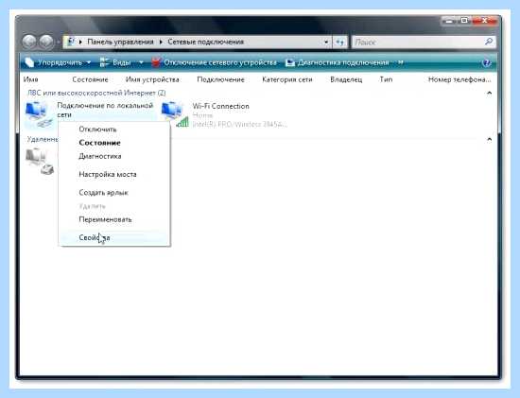Select the local area connection icon
Image resolution: width=520 pixels, height=398 pixels.
click(39, 114)
